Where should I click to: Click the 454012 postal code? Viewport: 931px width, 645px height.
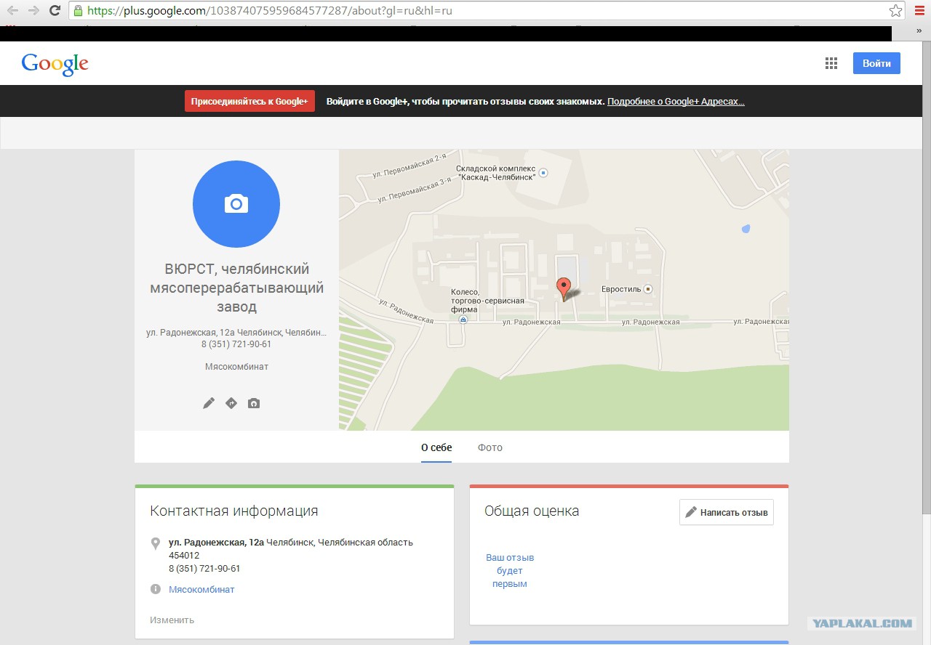(x=184, y=556)
